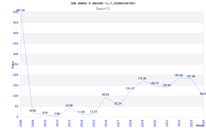The image size is (206, 128).
Task: Click the 52.34 data point label
Action: [x=118, y=103]
